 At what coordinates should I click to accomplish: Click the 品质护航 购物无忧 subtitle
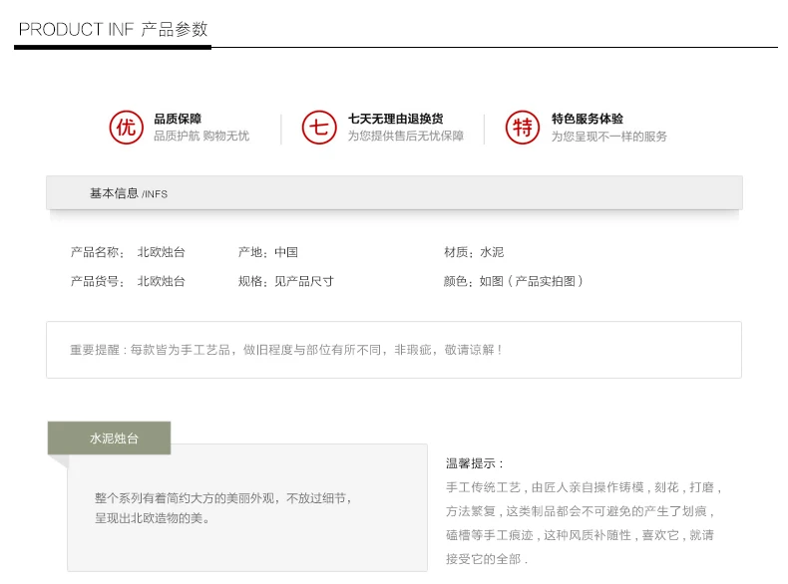(201, 137)
